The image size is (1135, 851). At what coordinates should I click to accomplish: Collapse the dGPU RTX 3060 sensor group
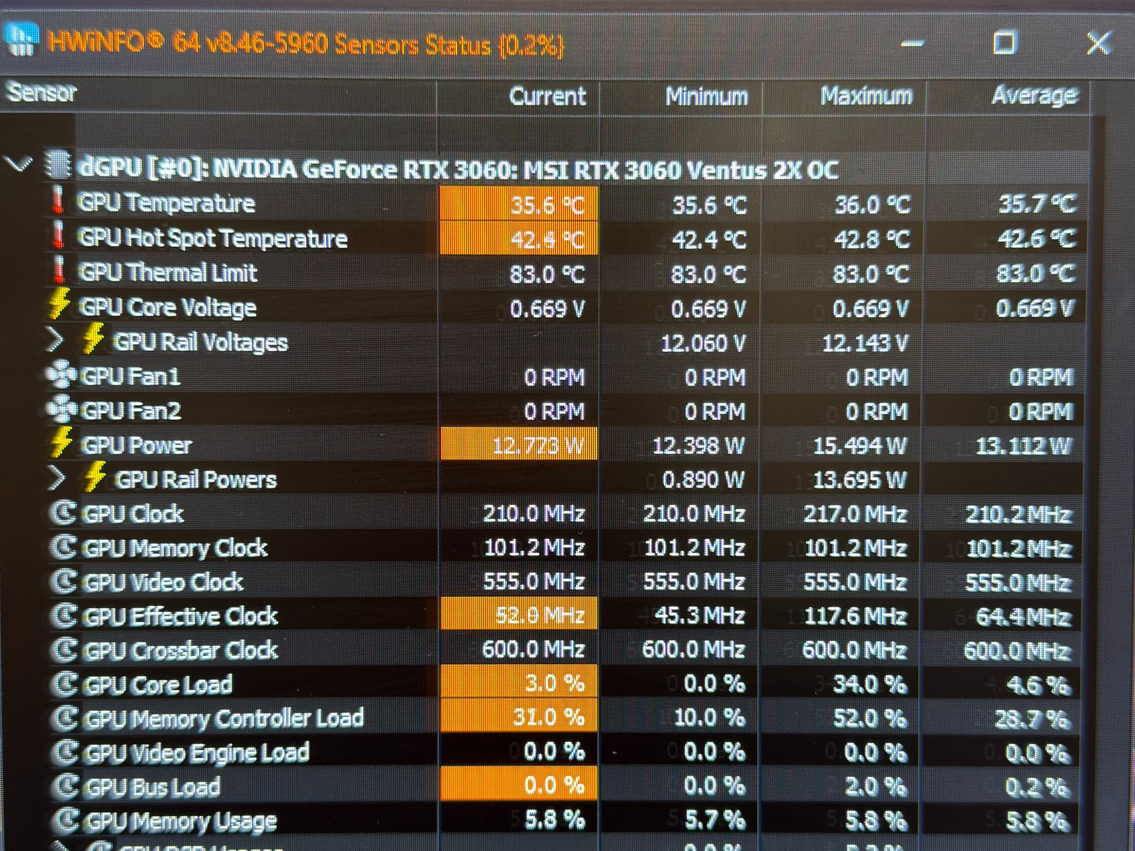click(18, 165)
